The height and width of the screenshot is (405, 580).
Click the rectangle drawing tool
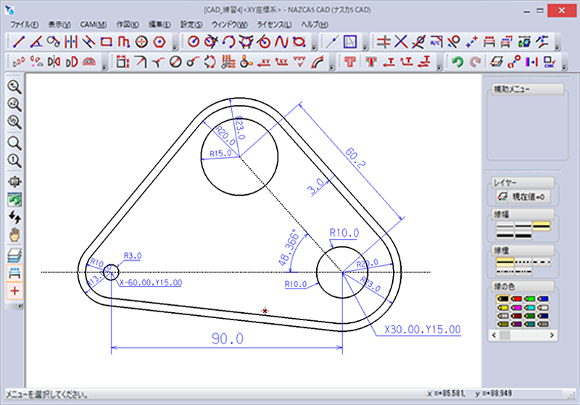click(x=107, y=41)
